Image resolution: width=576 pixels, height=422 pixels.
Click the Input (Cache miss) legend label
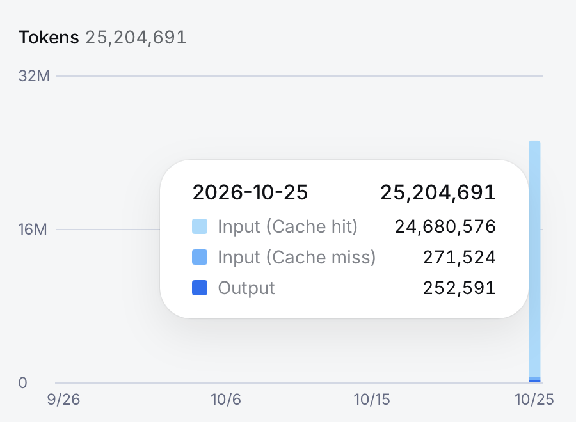[x=297, y=257]
